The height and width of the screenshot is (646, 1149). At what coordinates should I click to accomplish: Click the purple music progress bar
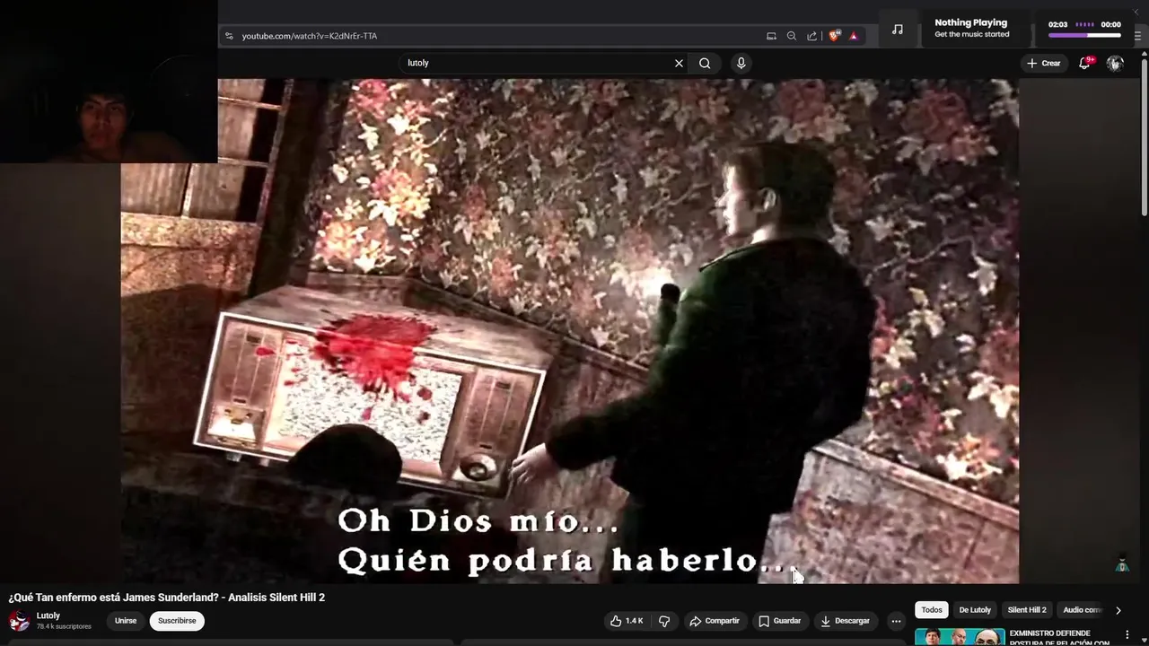(1084, 35)
